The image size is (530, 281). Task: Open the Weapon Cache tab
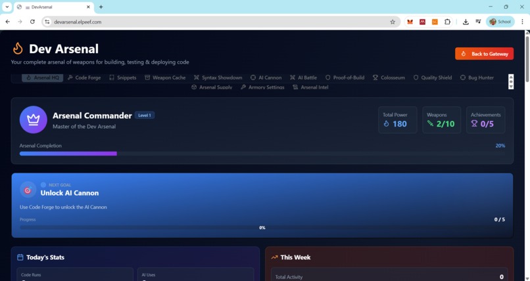165,77
